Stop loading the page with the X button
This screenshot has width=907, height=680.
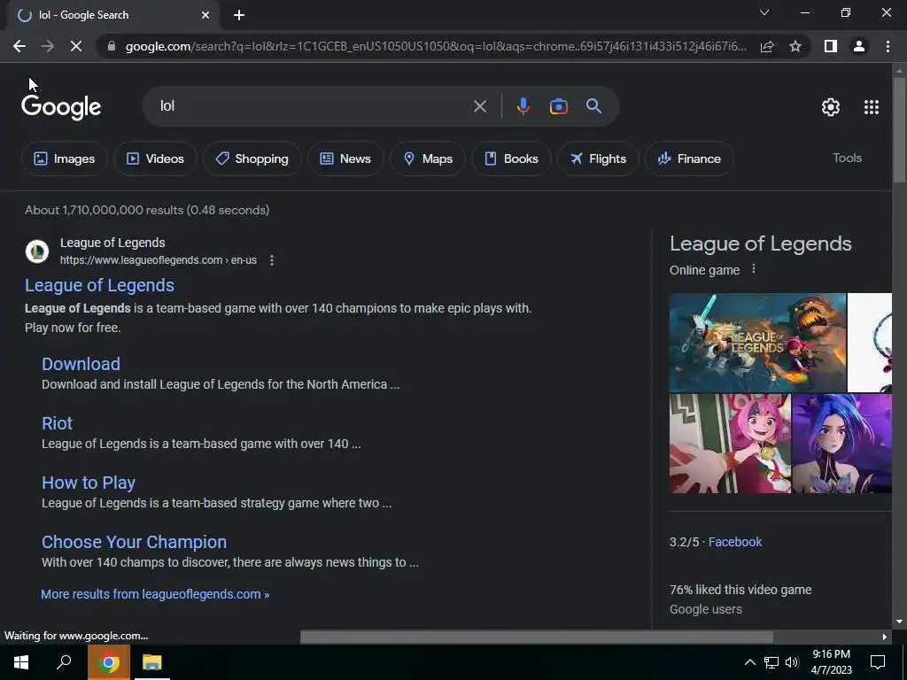(76, 46)
